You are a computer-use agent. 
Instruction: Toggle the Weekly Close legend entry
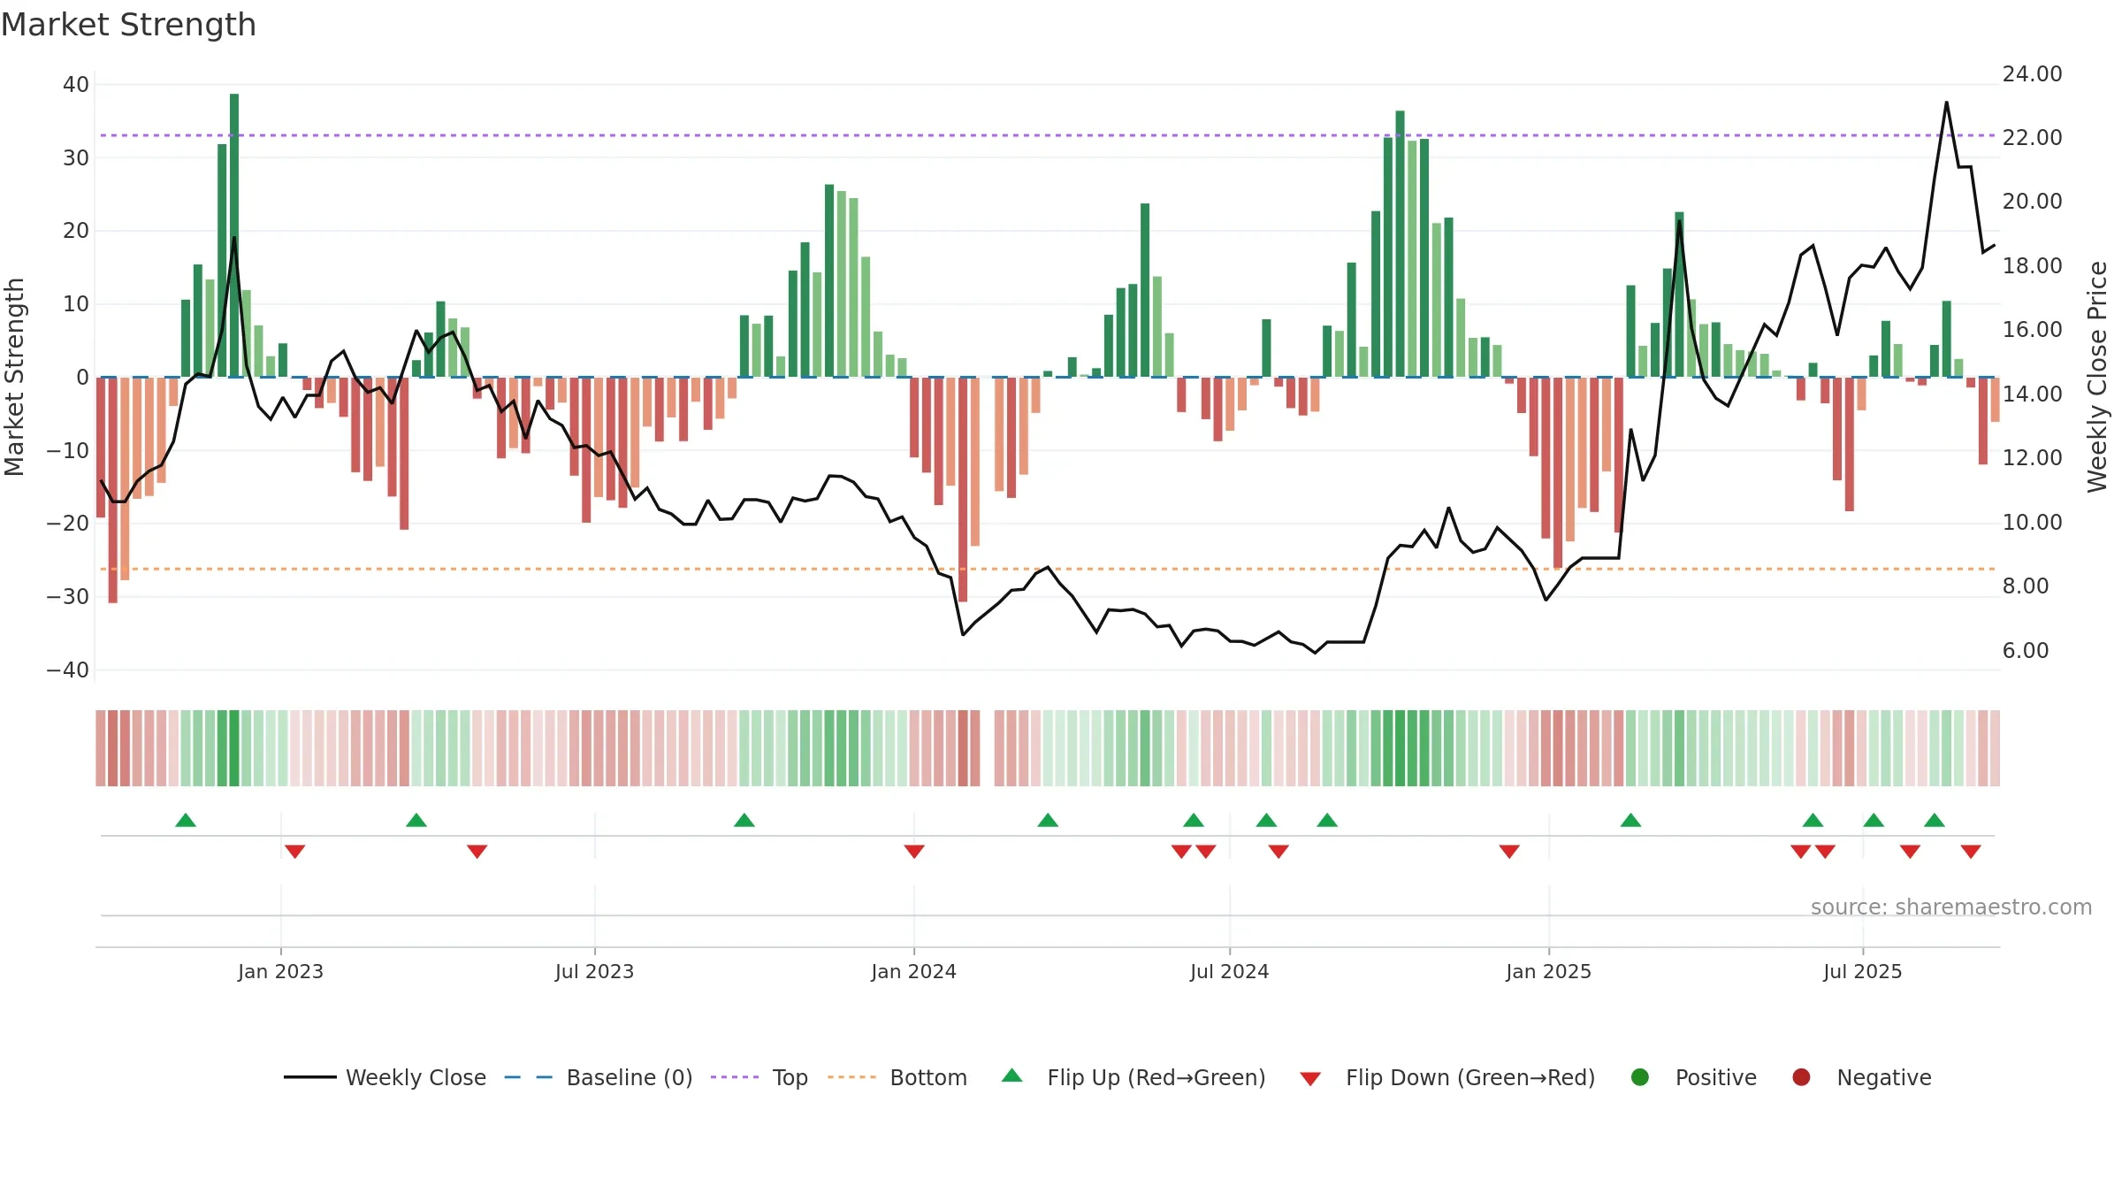coord(385,1077)
